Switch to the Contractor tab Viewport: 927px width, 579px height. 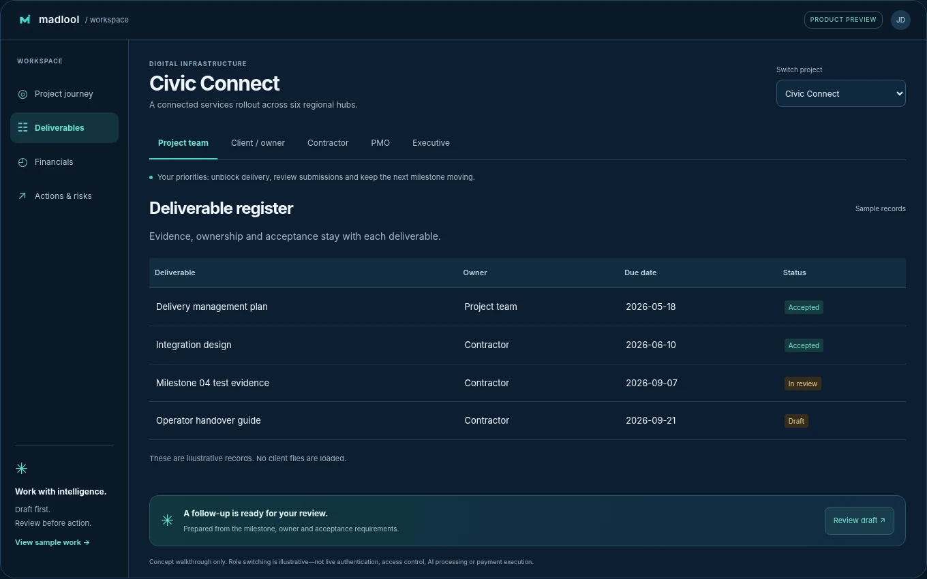tap(328, 143)
